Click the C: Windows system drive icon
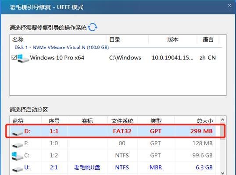 (x=17, y=156)
